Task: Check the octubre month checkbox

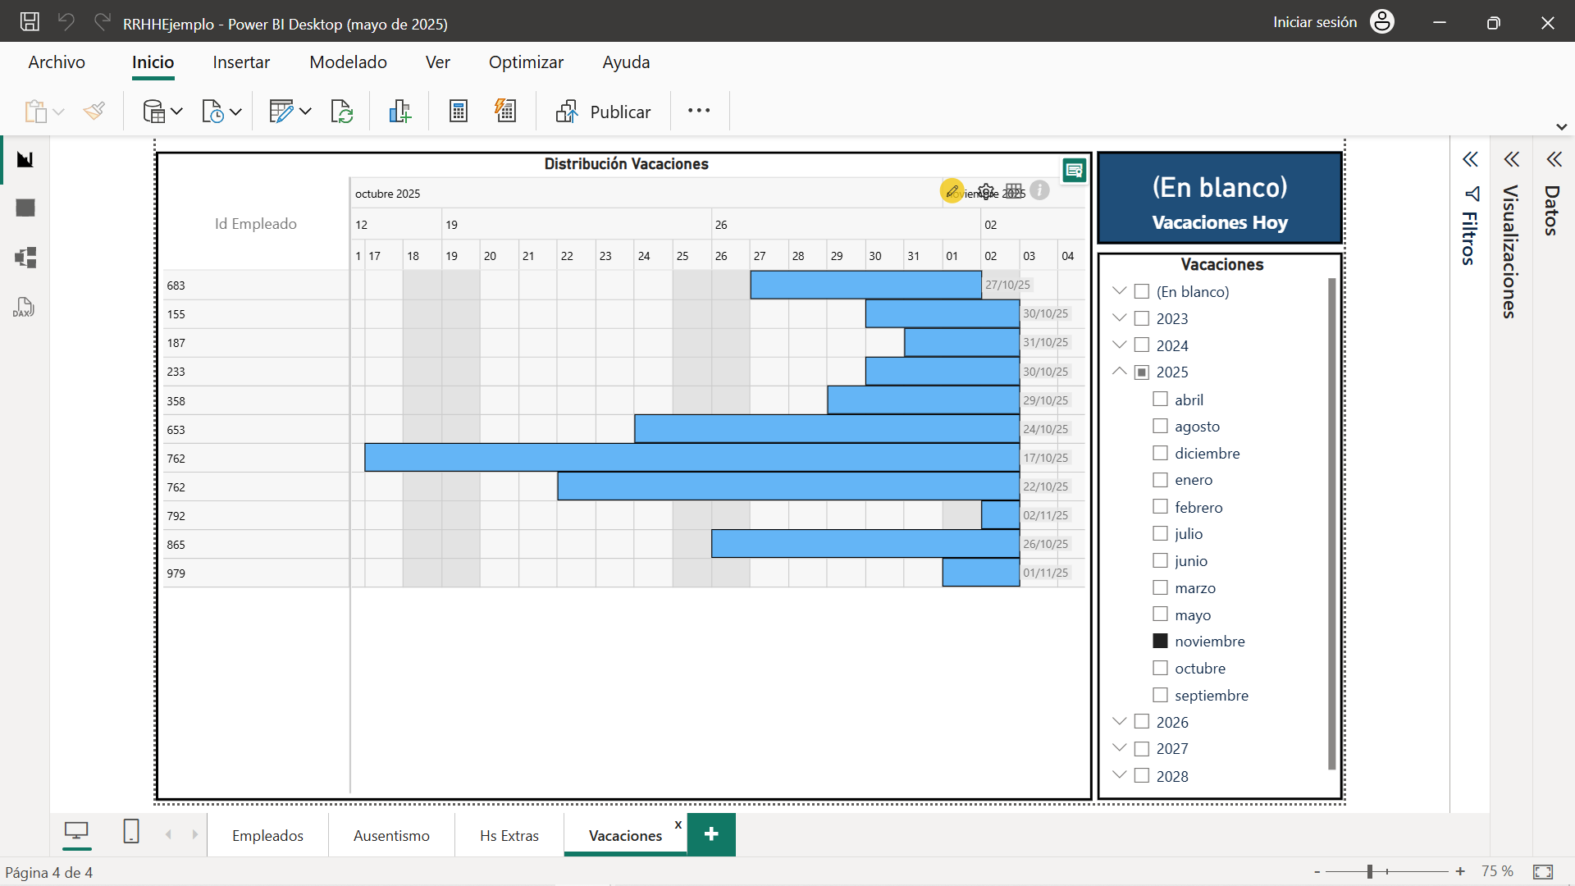Action: click(1160, 668)
